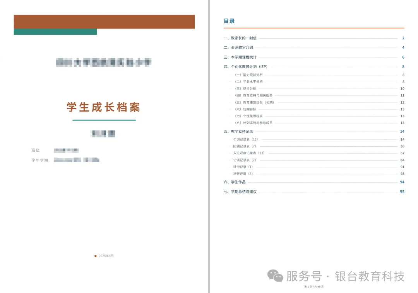Go to 培智评量 (3) entry
This screenshot has width=418, height=293.
click(243, 174)
